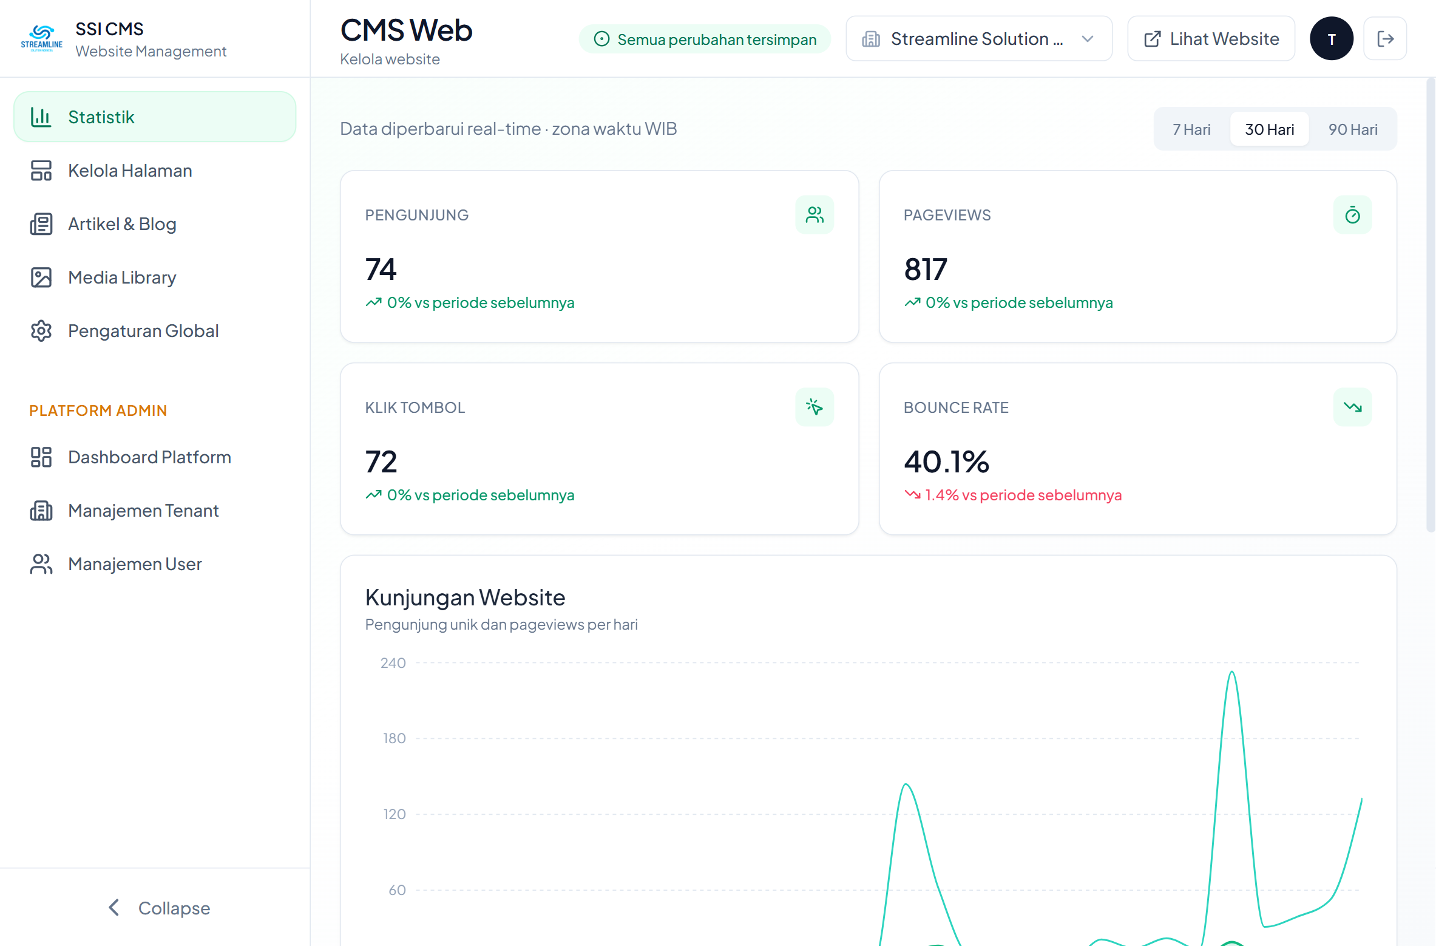Open the Streamline Solution tenant dropdown

[979, 39]
